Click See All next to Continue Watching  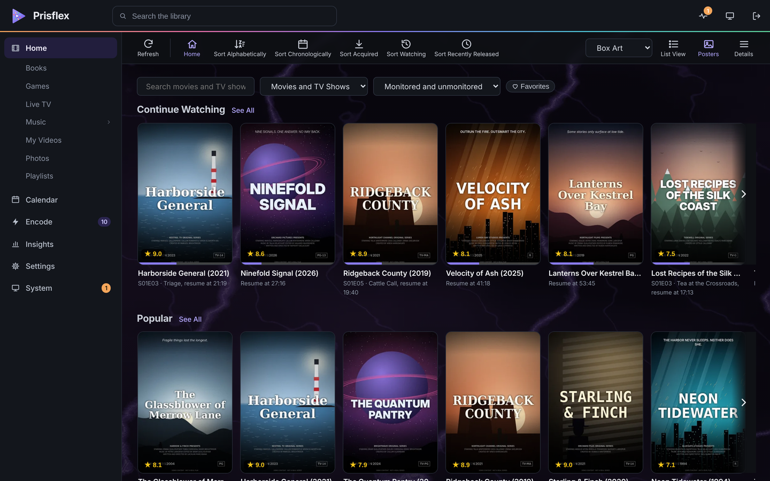coord(243,110)
